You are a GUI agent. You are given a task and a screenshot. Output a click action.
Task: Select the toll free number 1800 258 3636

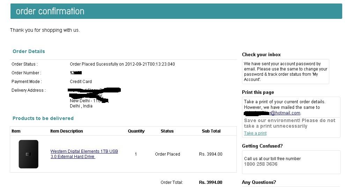(261, 164)
